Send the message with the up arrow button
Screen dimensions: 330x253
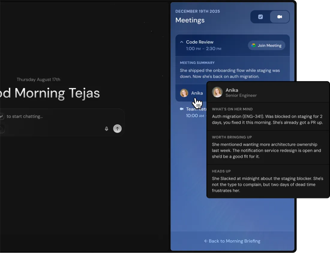tap(117, 129)
